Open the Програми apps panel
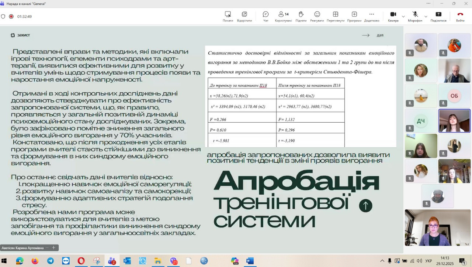Screen dimensions: 472x267 pyautogui.click(x=354, y=16)
